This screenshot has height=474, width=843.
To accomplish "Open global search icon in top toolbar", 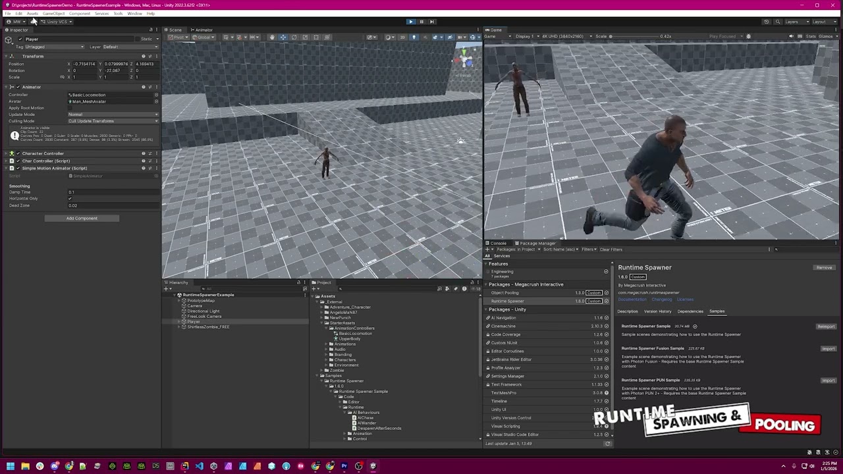I will 778,22.
